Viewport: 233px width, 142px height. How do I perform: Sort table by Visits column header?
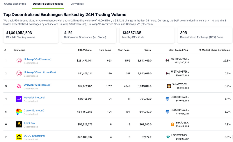(148, 50)
